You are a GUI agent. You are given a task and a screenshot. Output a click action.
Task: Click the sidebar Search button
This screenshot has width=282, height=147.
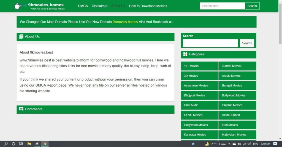click(247, 43)
